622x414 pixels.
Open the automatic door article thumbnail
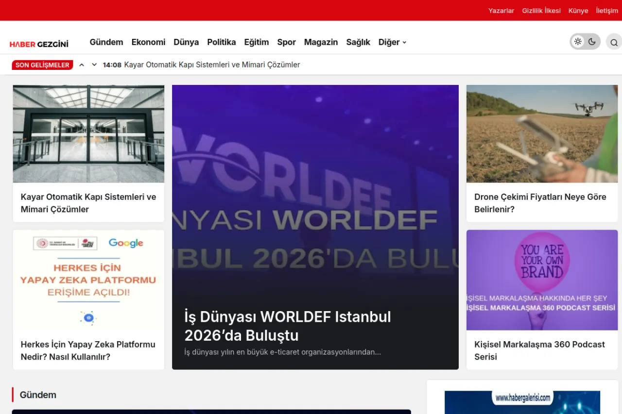click(x=88, y=134)
